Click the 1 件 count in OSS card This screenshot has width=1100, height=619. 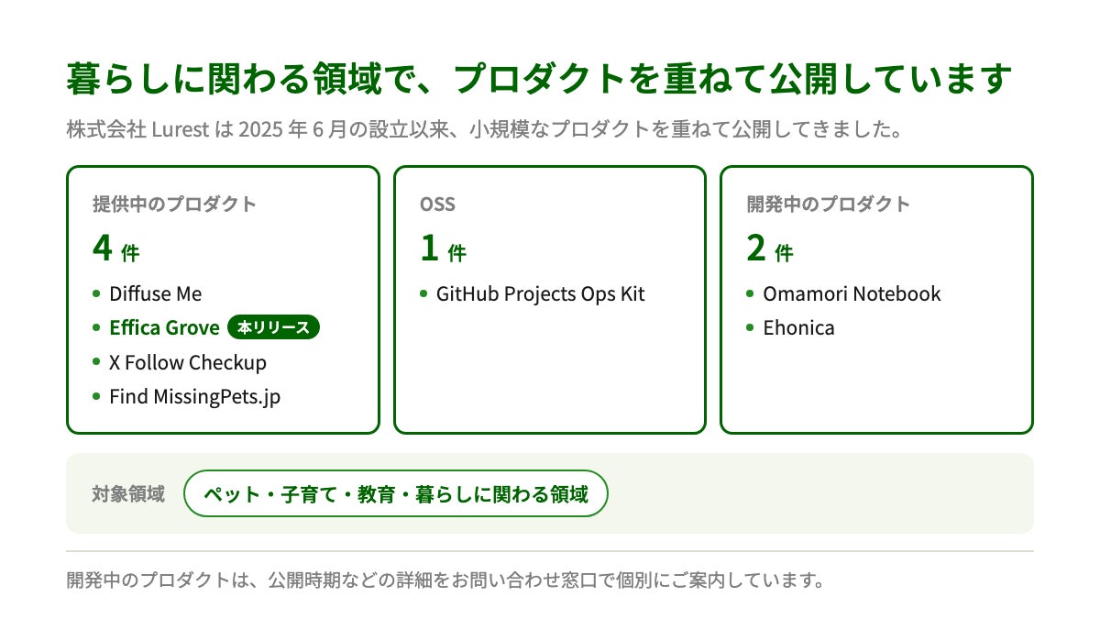(x=443, y=248)
